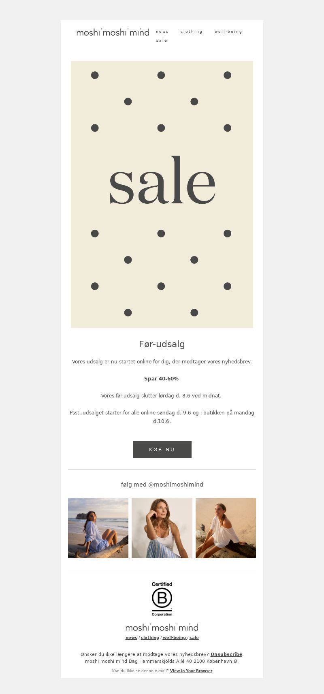The height and width of the screenshot is (694, 324).
Task: Open the middle photo of woman in white top
Action: pyautogui.click(x=162, y=528)
